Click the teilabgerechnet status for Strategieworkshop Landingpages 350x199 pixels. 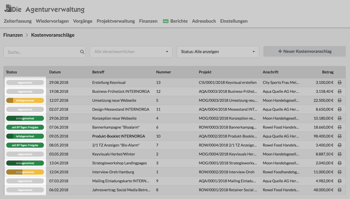coord(25,163)
